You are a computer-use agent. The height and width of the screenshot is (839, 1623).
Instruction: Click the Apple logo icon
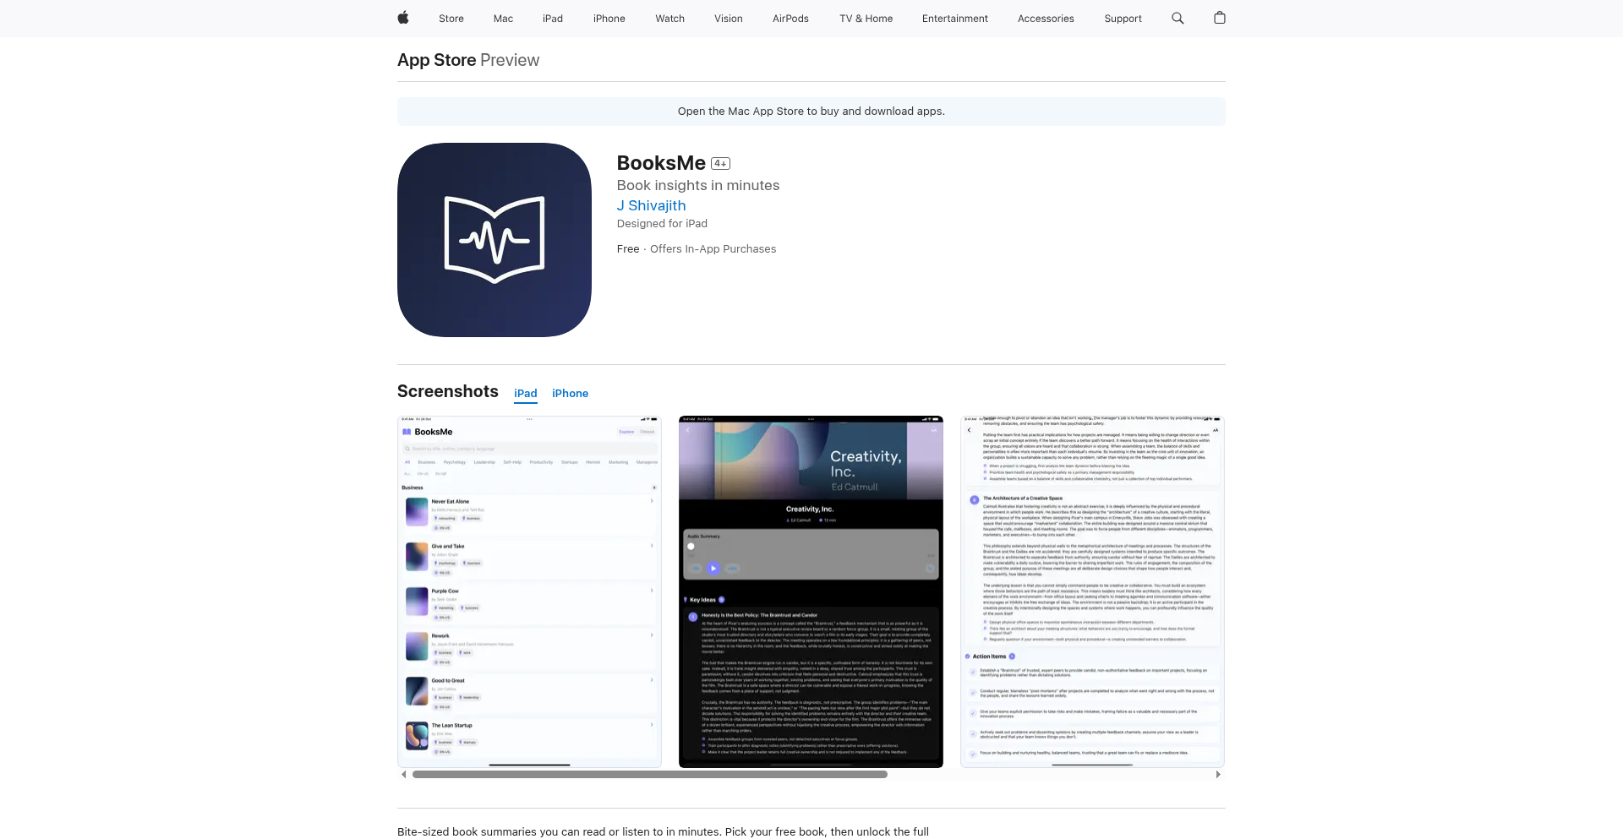pos(403,18)
